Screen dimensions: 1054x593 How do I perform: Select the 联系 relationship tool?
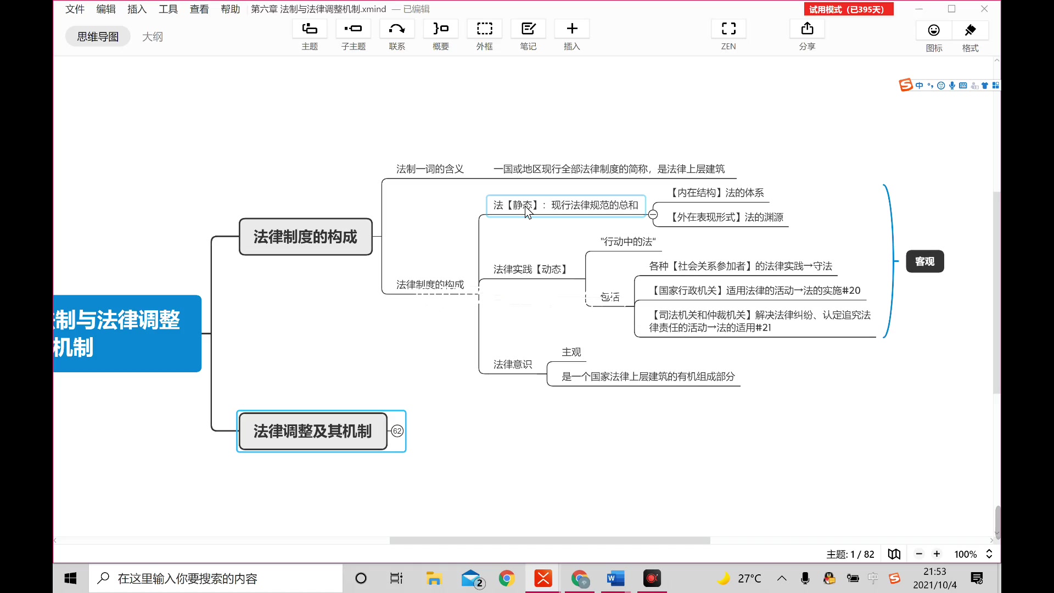click(x=397, y=35)
